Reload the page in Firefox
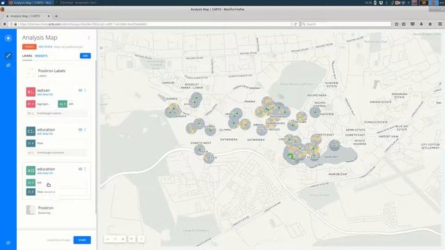The width and height of the screenshot is (445, 250). click(x=295, y=24)
